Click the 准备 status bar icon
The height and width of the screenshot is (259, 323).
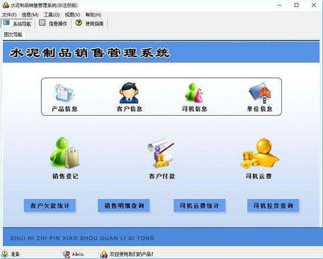pyautogui.click(x=5, y=254)
